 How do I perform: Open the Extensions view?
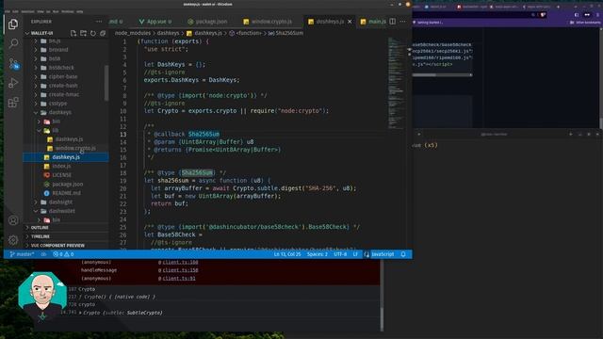point(13,103)
